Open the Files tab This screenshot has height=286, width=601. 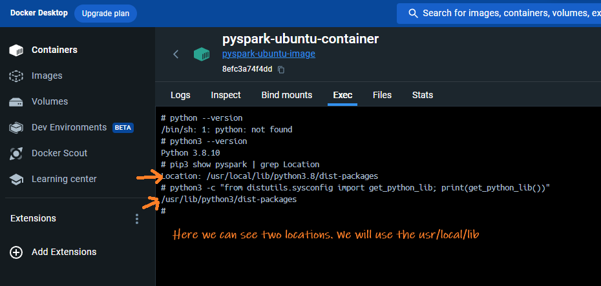pyautogui.click(x=382, y=95)
